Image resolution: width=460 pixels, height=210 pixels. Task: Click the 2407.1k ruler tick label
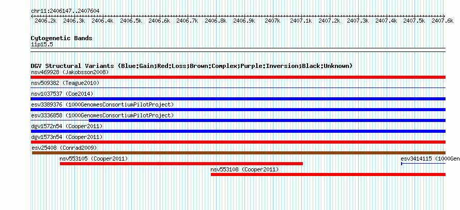coord(301,21)
